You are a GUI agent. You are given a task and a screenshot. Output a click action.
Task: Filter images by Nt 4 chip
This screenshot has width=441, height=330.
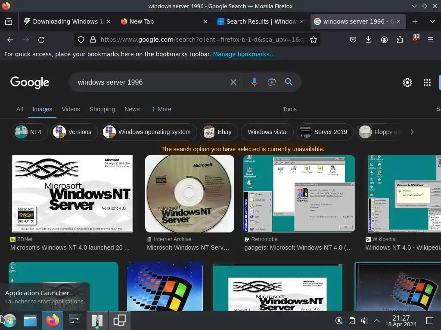[x=30, y=132]
